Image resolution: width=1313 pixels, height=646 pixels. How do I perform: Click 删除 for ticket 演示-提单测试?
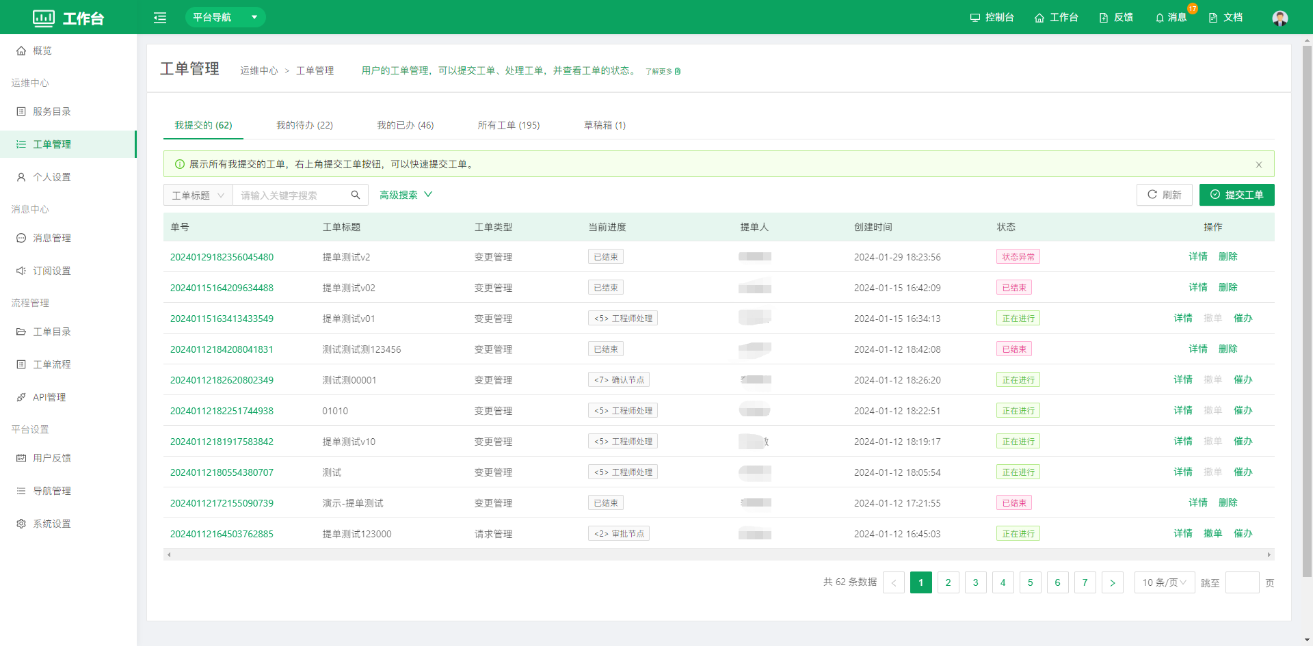1228,502
